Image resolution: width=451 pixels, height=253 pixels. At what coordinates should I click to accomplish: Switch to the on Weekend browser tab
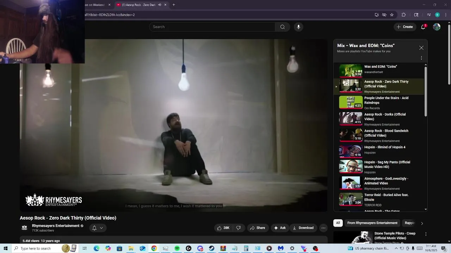98,5
